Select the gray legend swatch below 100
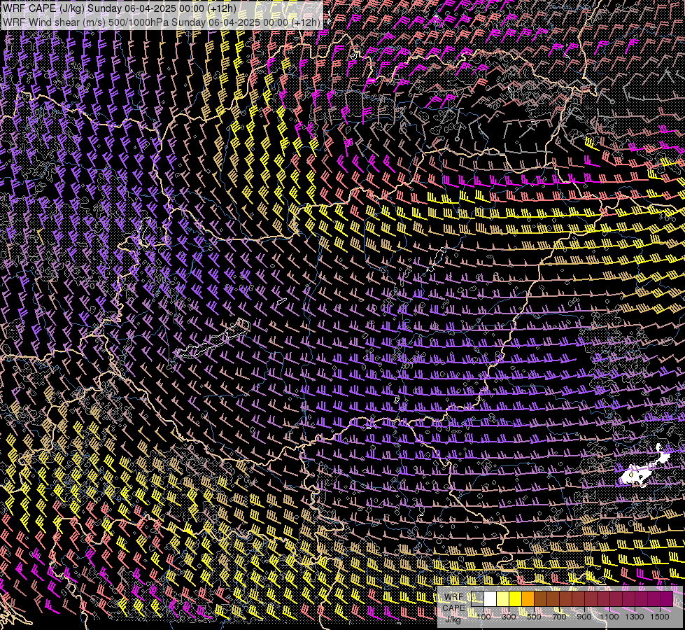This screenshot has height=630, width=685. (x=477, y=599)
